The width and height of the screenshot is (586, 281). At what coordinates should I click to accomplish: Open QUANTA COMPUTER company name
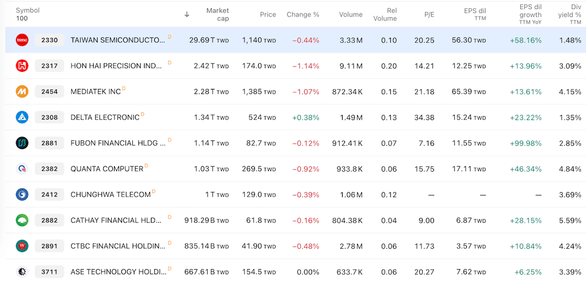point(107,169)
